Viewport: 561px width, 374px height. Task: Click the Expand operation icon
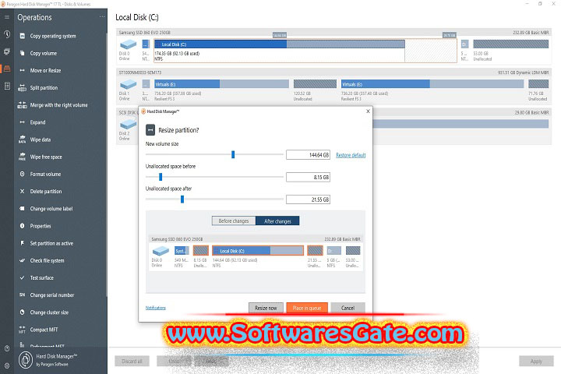pos(22,122)
